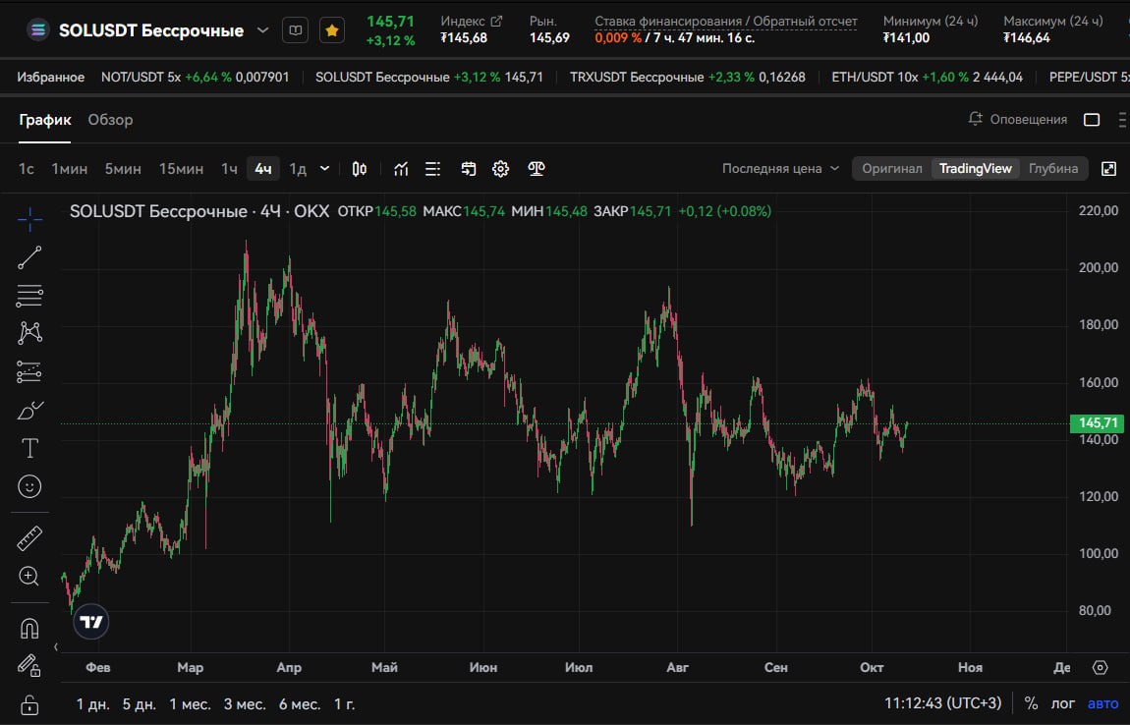Toggle percent scale mode

click(1032, 703)
